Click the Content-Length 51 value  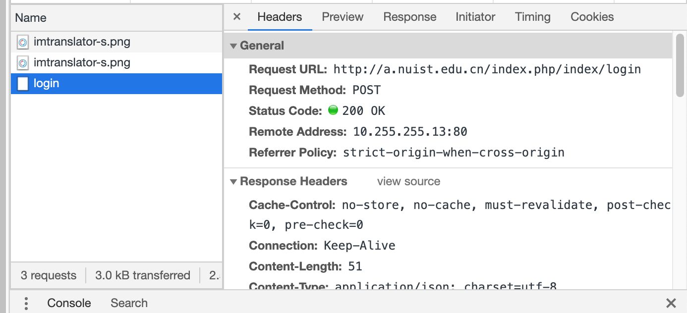[x=355, y=266]
